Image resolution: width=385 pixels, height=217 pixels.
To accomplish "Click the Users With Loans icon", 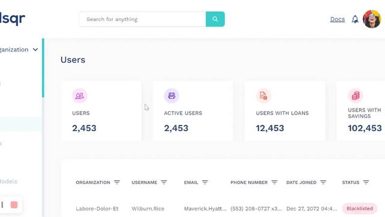I will pos(263,96).
